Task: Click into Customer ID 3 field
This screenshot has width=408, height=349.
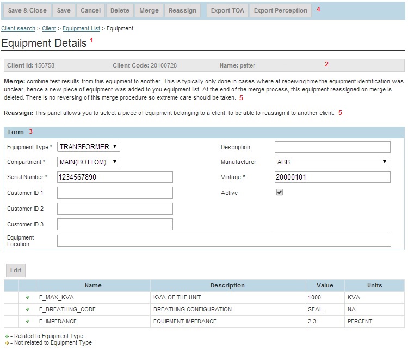Action: (115, 224)
